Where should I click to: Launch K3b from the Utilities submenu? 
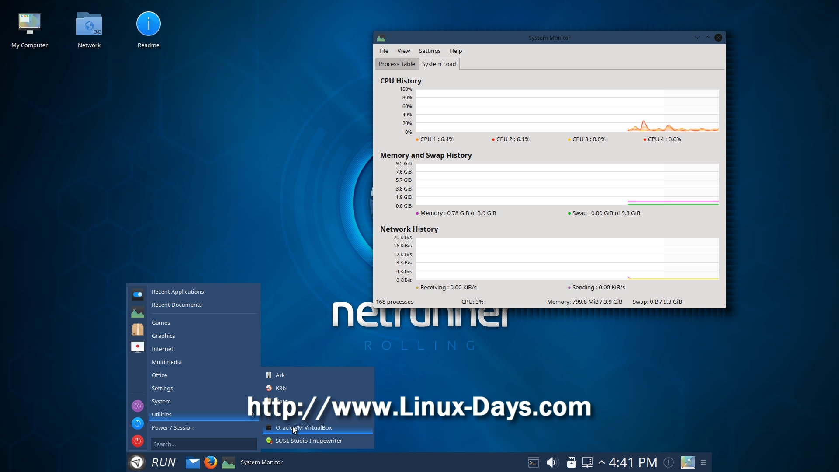[318, 389]
